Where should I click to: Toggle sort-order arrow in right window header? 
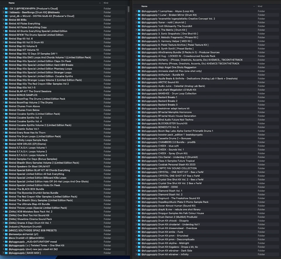pos(254,6)
